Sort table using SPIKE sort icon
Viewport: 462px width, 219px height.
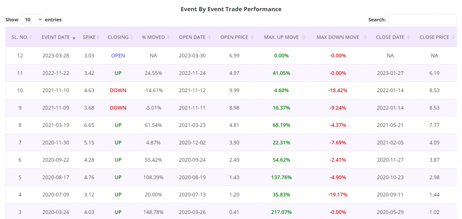tap(98, 37)
